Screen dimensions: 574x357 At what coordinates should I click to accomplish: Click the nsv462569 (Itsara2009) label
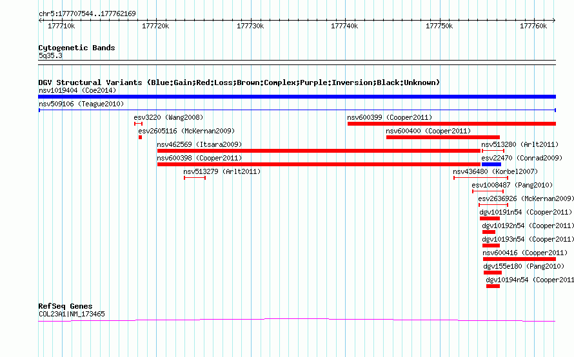199,144
